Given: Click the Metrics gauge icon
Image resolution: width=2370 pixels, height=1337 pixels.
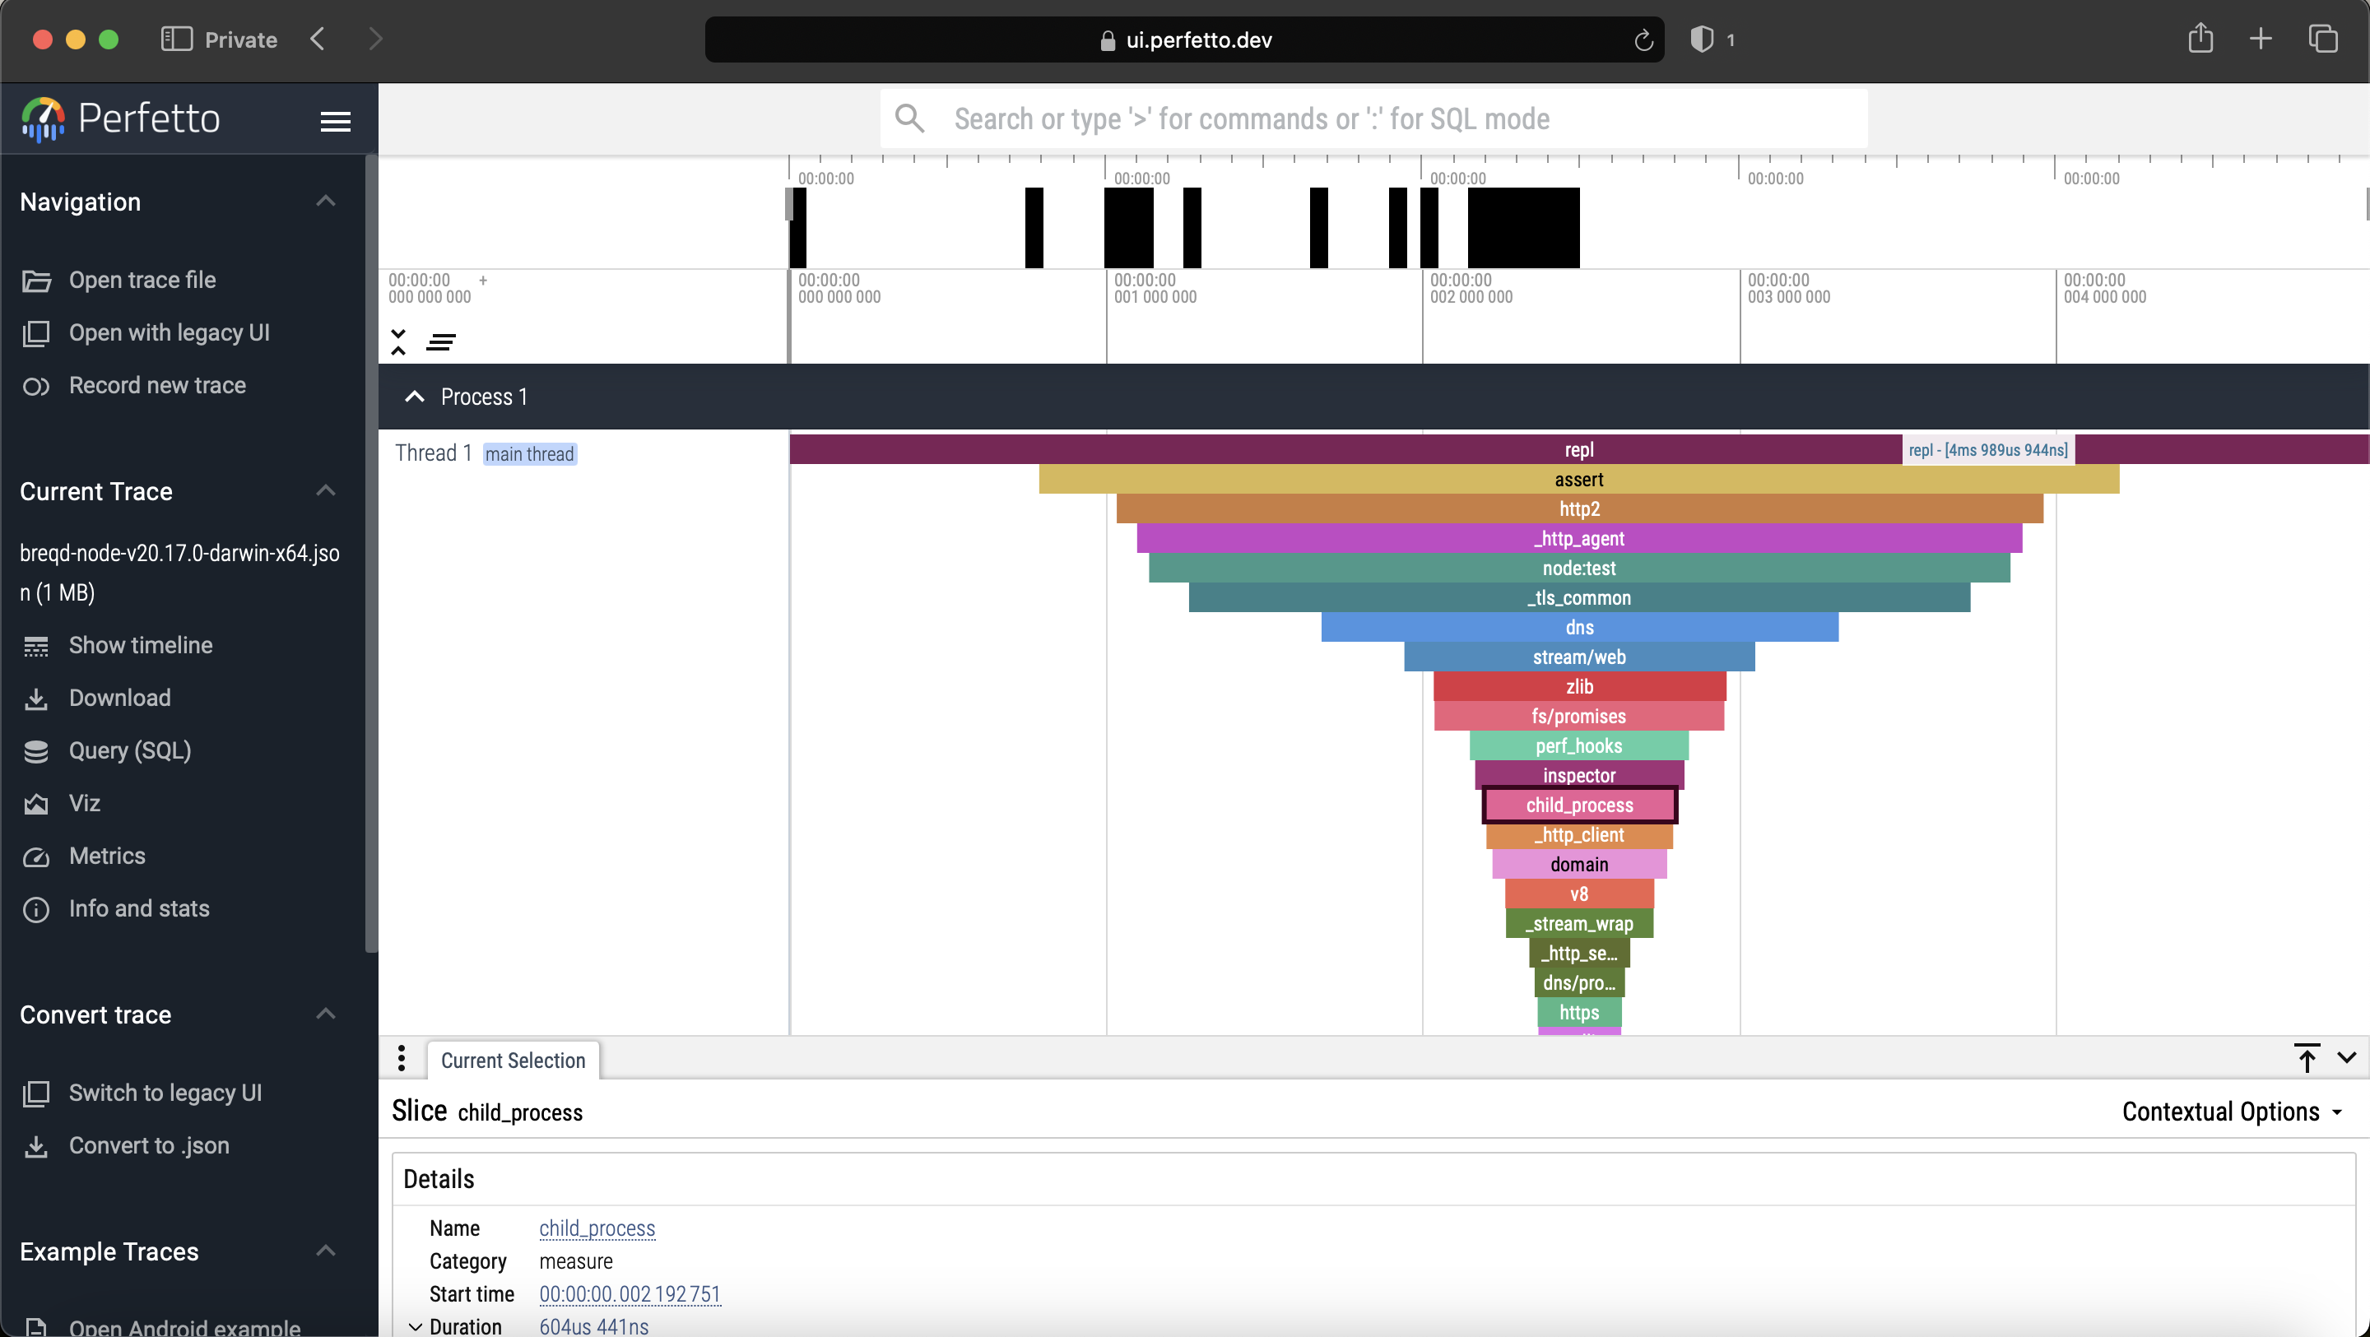Looking at the screenshot, I should (x=36, y=857).
